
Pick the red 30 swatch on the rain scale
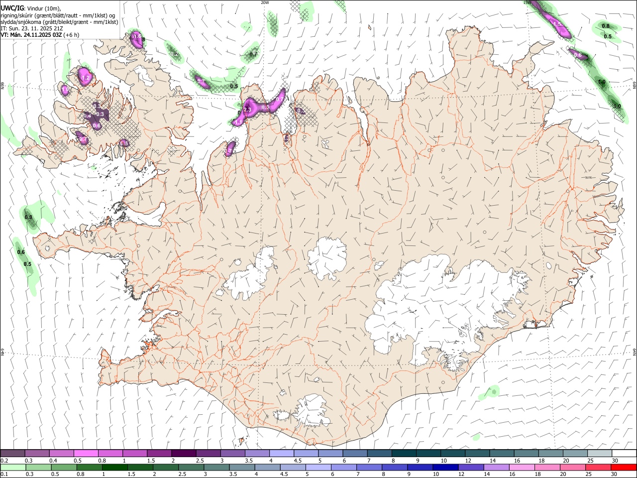click(623, 467)
